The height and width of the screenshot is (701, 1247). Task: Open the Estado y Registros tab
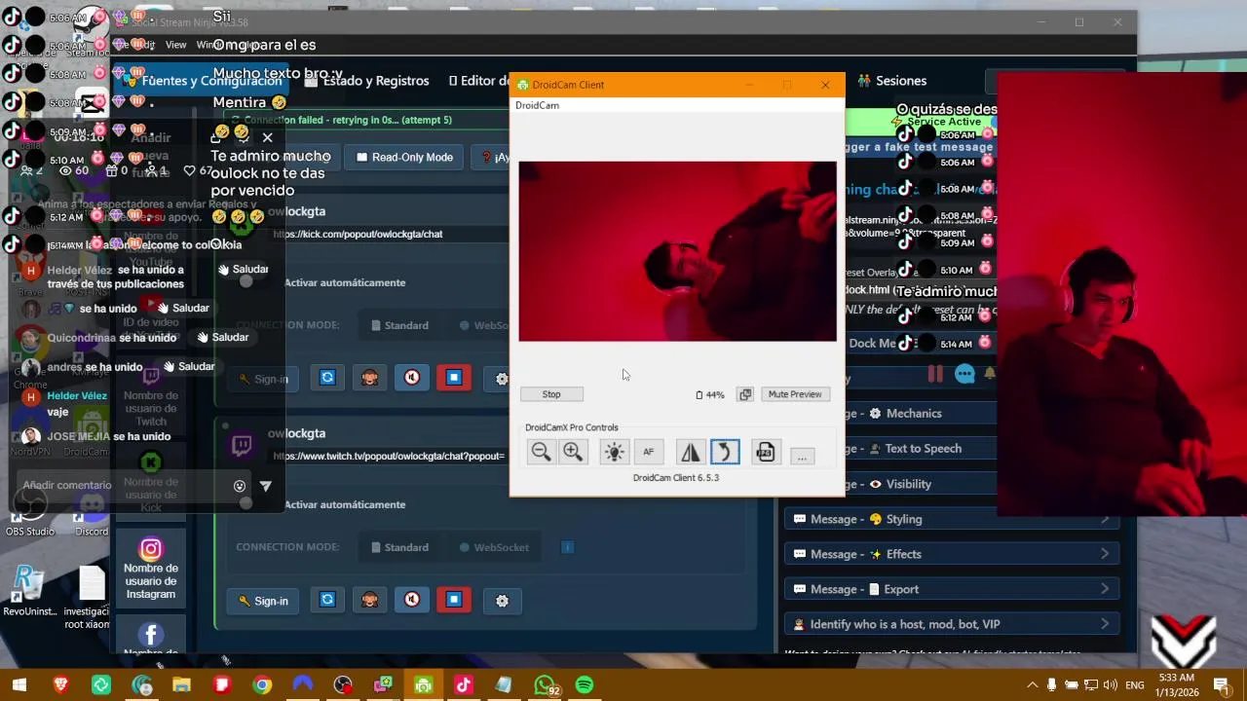point(366,81)
